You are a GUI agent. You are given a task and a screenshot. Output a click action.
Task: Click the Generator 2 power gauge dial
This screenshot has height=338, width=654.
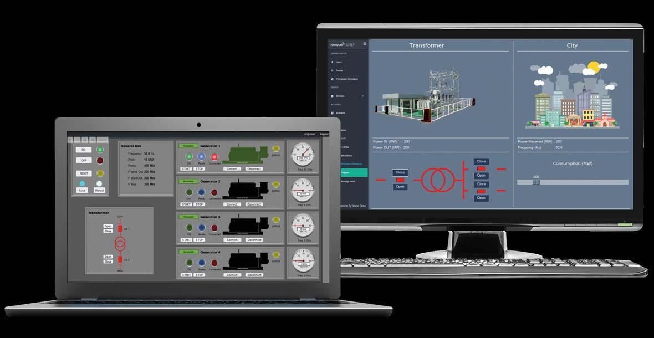(303, 190)
